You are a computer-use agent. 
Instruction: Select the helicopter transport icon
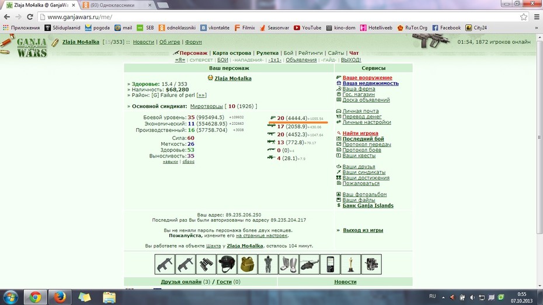[x=309, y=264]
